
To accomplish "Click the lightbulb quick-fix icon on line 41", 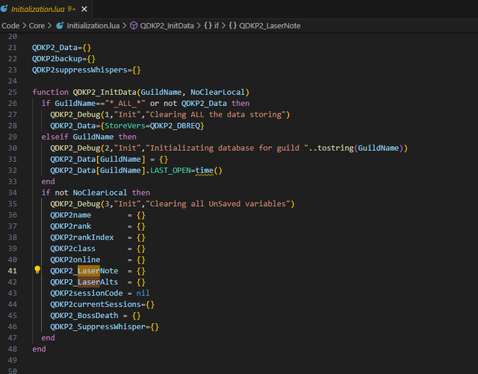I will pos(37,269).
